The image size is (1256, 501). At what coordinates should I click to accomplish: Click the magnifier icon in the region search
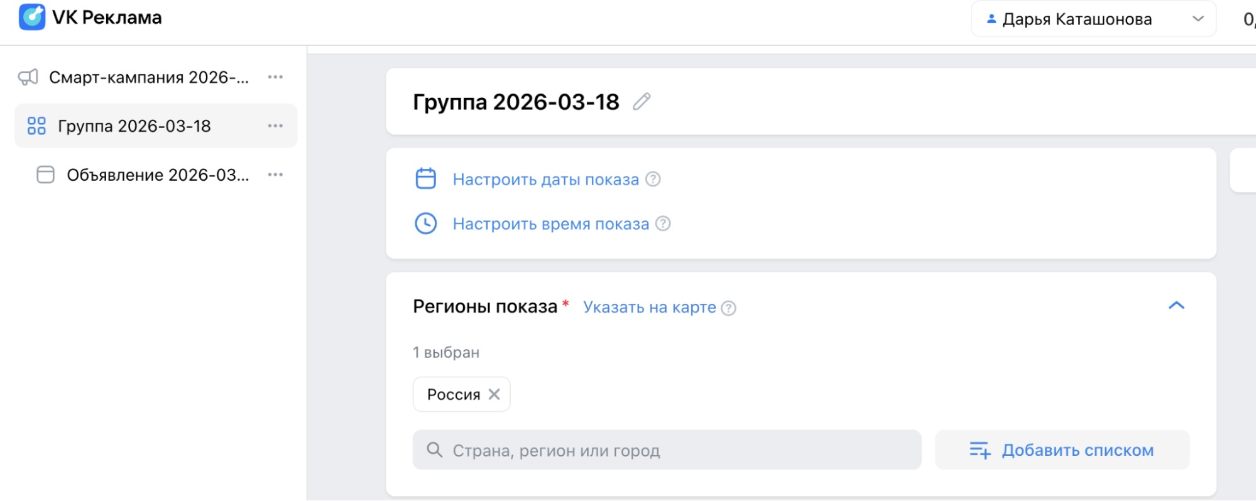(435, 450)
